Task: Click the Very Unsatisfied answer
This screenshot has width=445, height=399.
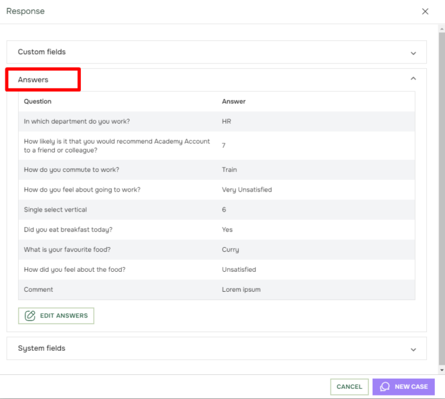Action: [247, 189]
